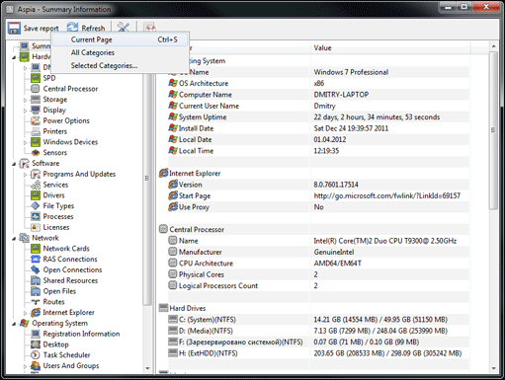Expand the Internet Explorer tree node
This screenshot has width=505, height=380.
pos(26,313)
